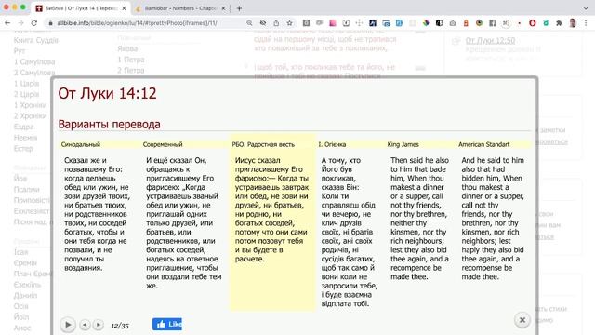The height and width of the screenshot is (335, 595).
Task: Open 2 Хроніки in the sidebar
Action: tap(31, 115)
